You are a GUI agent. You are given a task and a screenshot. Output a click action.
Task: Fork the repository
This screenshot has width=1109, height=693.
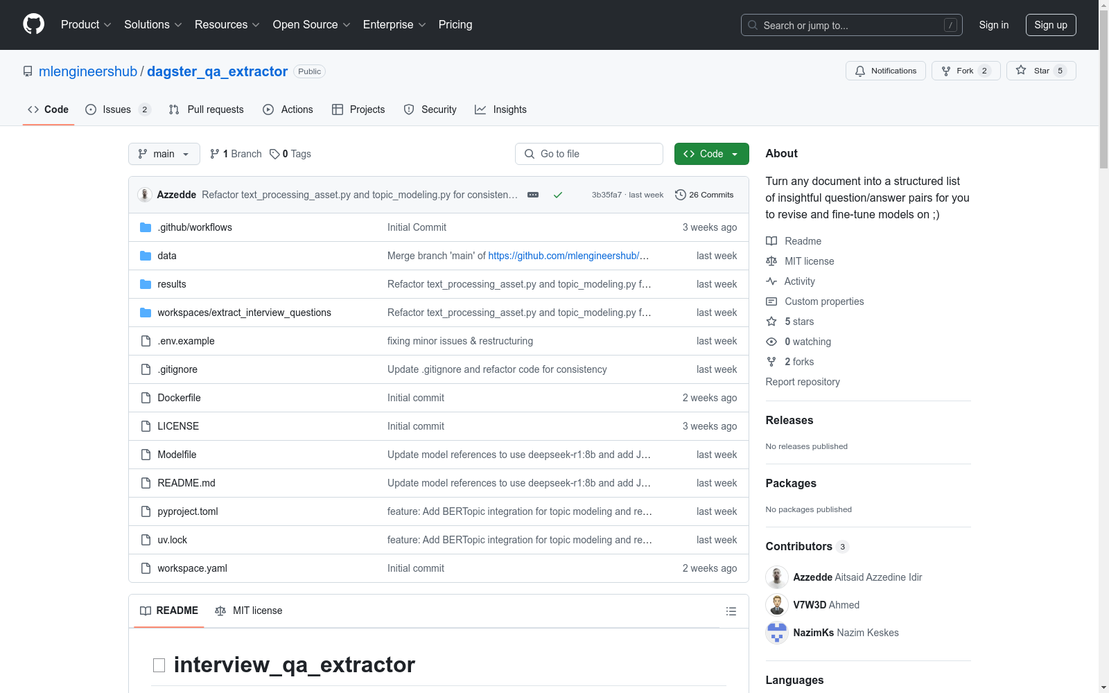[x=966, y=71]
